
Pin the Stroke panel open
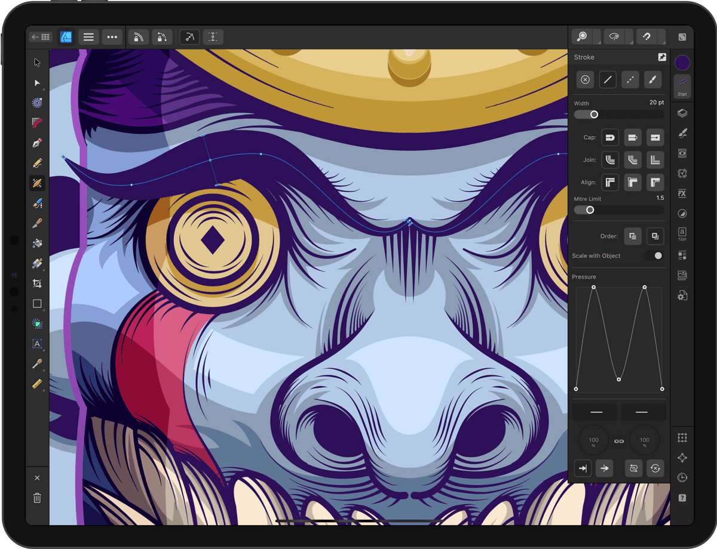click(662, 57)
